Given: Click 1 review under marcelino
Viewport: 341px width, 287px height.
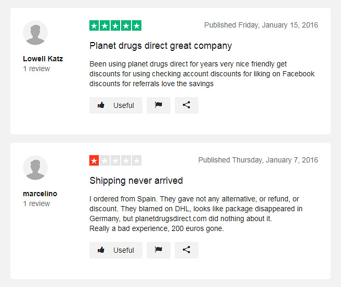Looking at the screenshot, I should click(36, 203).
